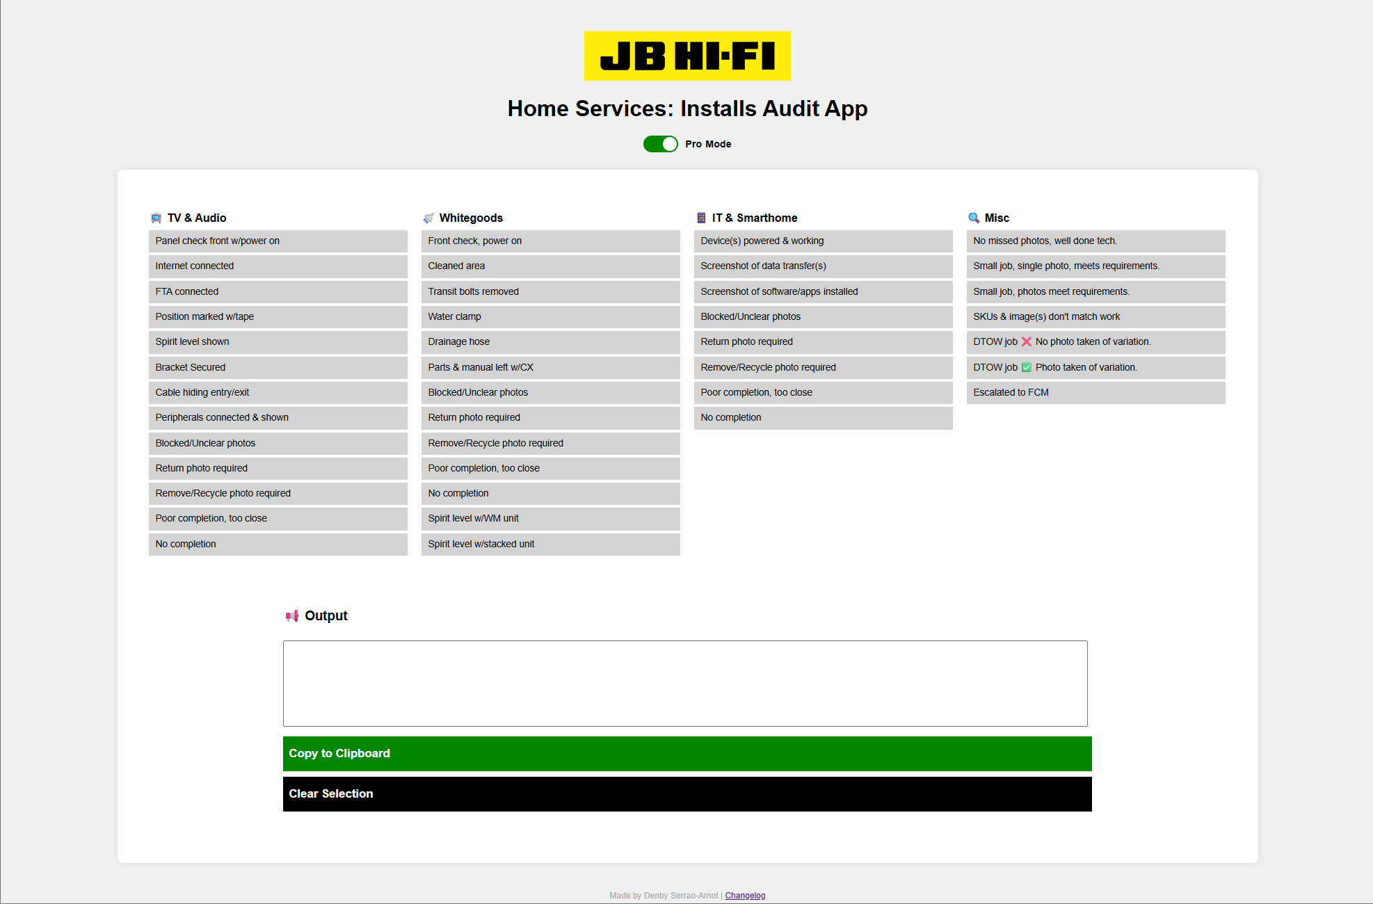Select Blocked/Unclear photos under Whitegoods
The width and height of the screenshot is (1373, 904).
[x=551, y=393]
